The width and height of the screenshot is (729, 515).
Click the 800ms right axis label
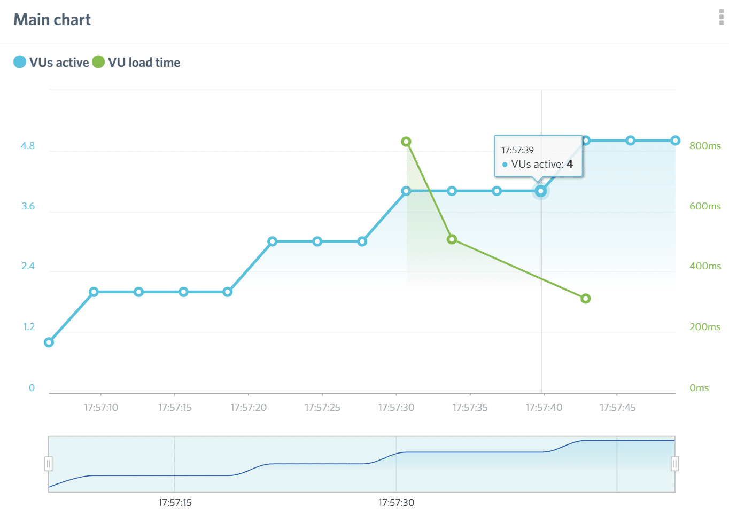point(704,146)
